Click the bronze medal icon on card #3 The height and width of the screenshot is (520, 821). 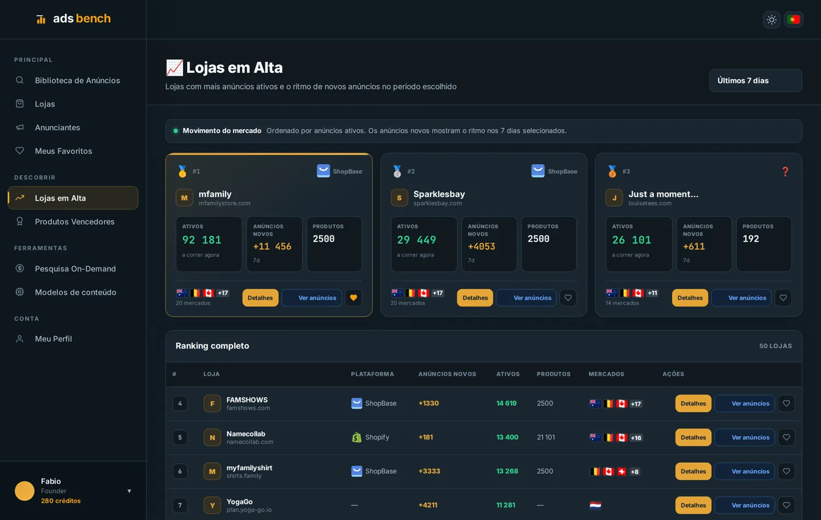tap(612, 171)
